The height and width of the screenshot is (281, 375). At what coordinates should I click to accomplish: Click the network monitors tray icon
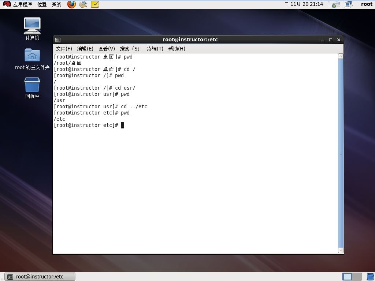[x=349, y=4]
